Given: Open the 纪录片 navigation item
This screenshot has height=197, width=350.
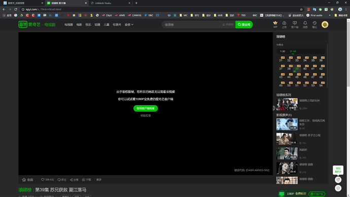Looking at the screenshot, I should [117, 24].
